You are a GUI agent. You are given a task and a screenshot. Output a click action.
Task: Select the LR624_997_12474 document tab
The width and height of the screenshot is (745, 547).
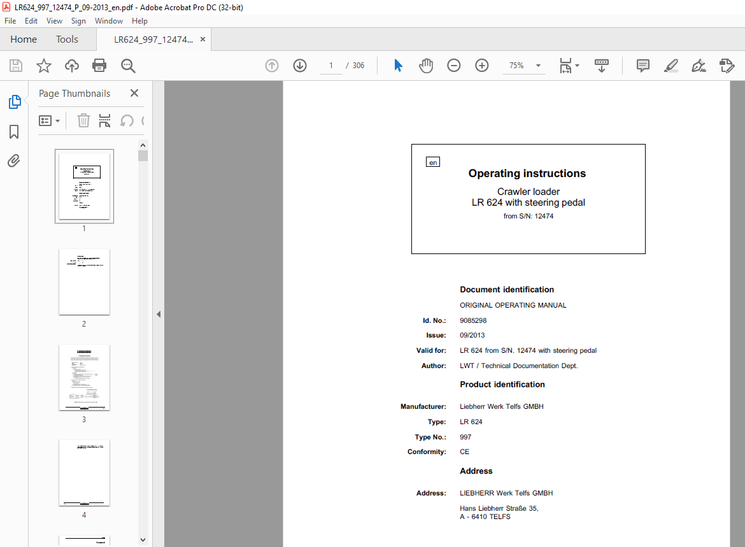[x=153, y=39]
